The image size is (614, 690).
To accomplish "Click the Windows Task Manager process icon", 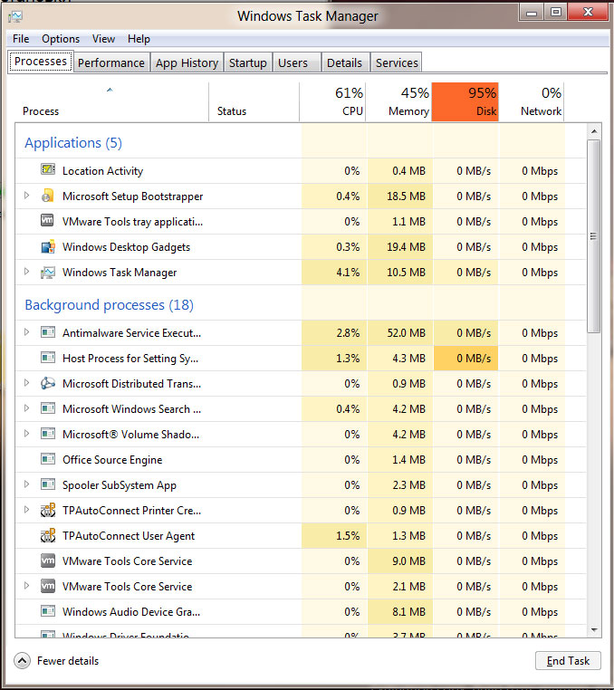I will tap(48, 272).
